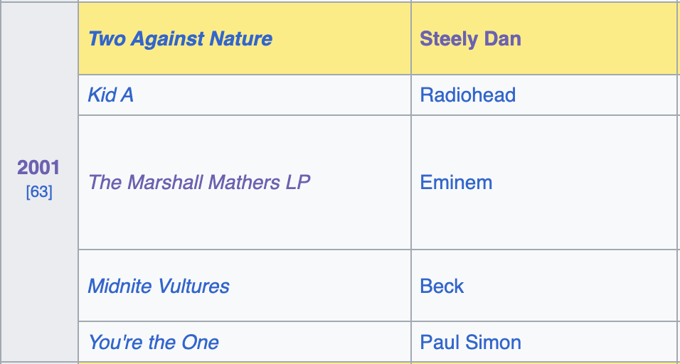680x364 pixels.
Task: Open The Marshall Mathers LP link
Action: (x=199, y=183)
